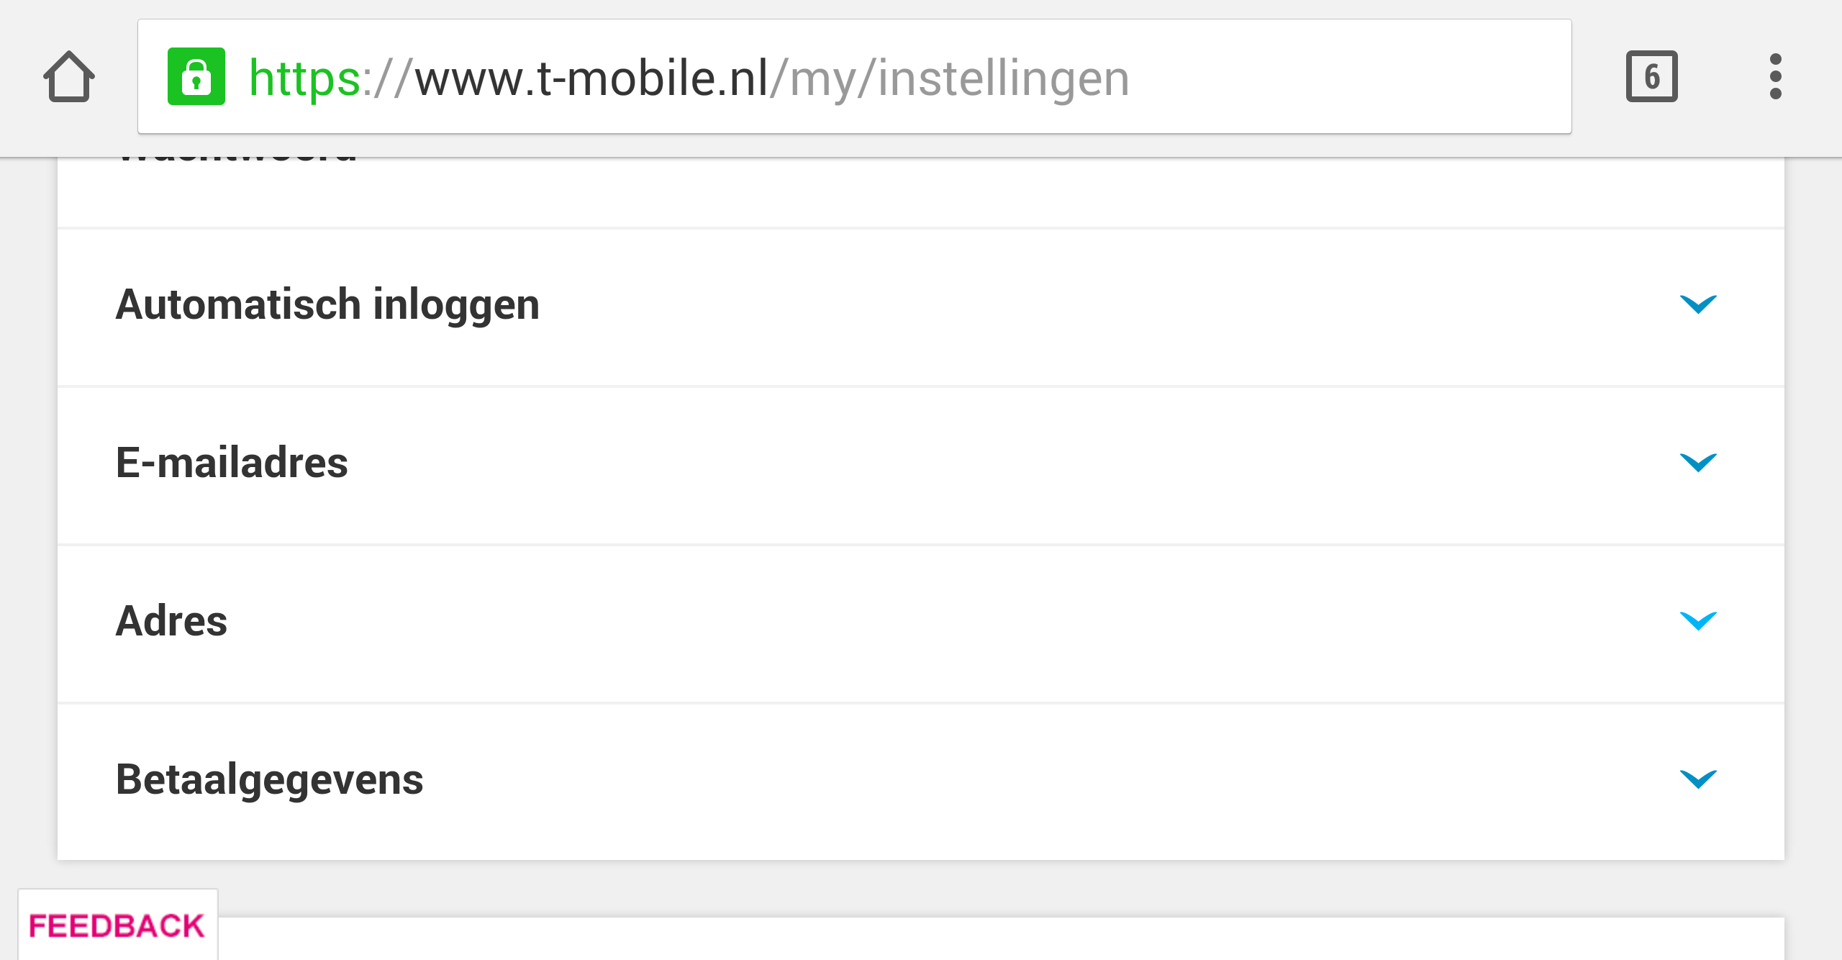This screenshot has height=960, width=1842.
Task: Focus the URL address bar
Action: pos(854,76)
